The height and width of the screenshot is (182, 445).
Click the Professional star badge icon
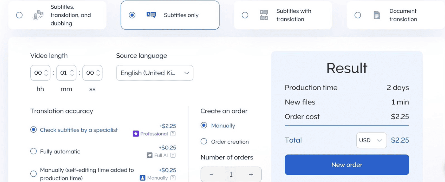pos(136,134)
